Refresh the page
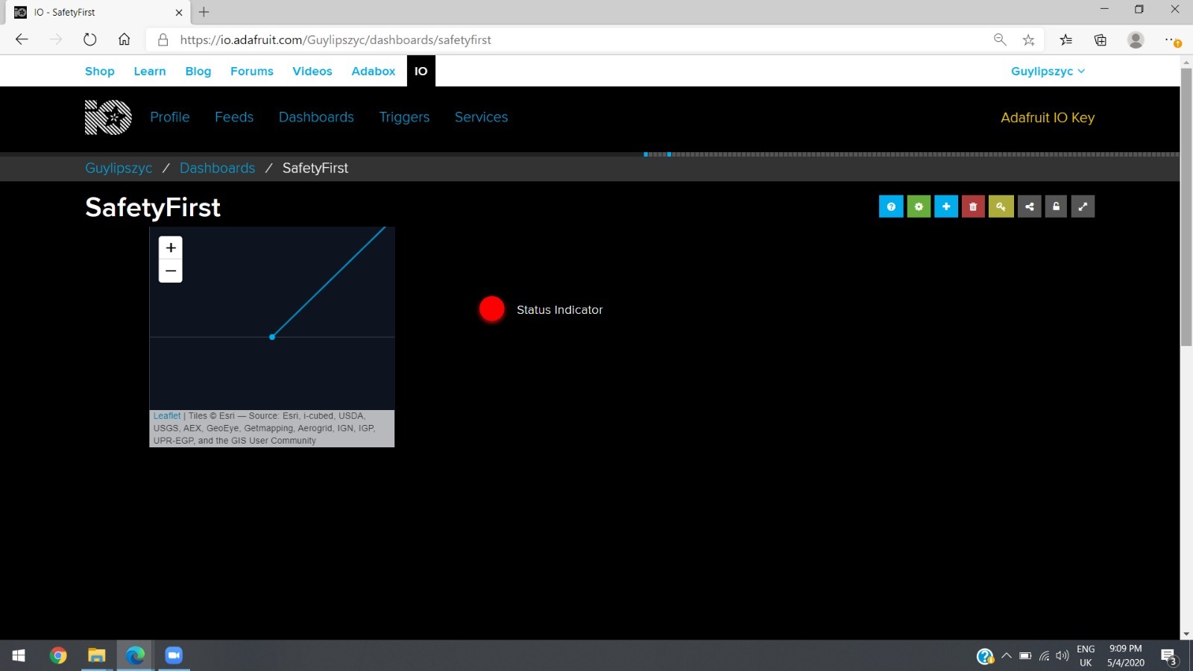This screenshot has height=671, width=1193. click(90, 40)
